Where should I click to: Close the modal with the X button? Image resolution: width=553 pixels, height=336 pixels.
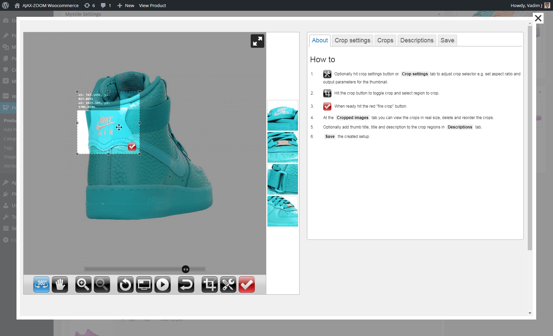[x=538, y=18]
